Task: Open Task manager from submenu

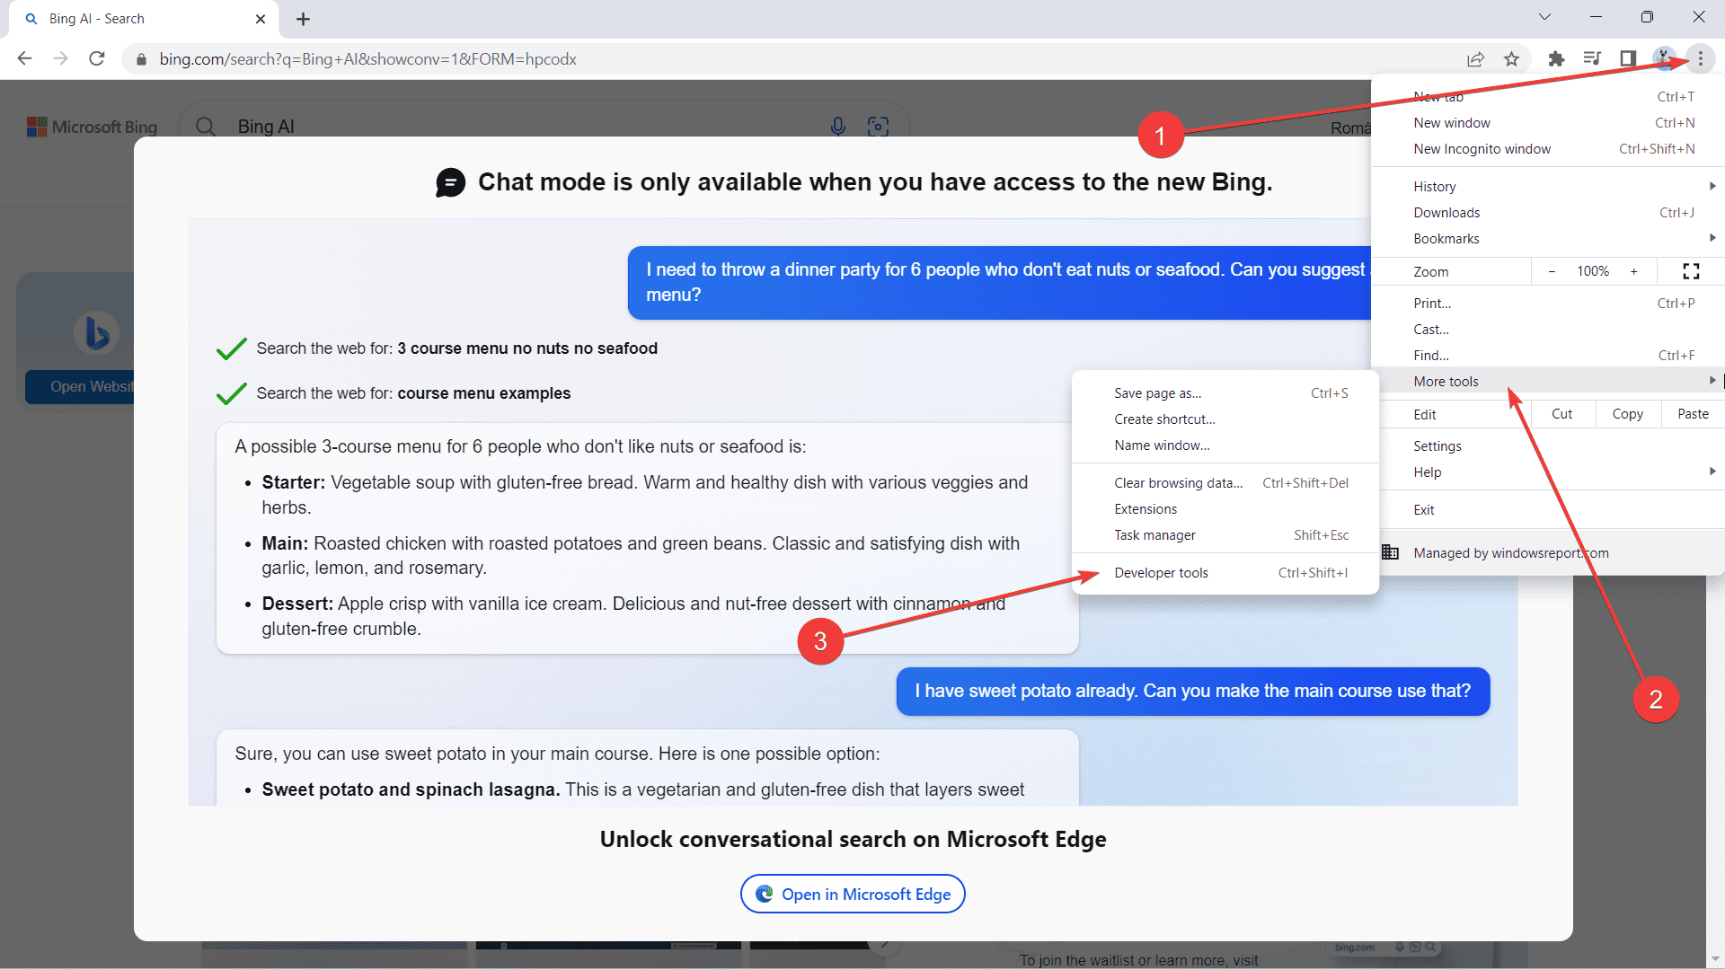Action: tap(1225, 535)
